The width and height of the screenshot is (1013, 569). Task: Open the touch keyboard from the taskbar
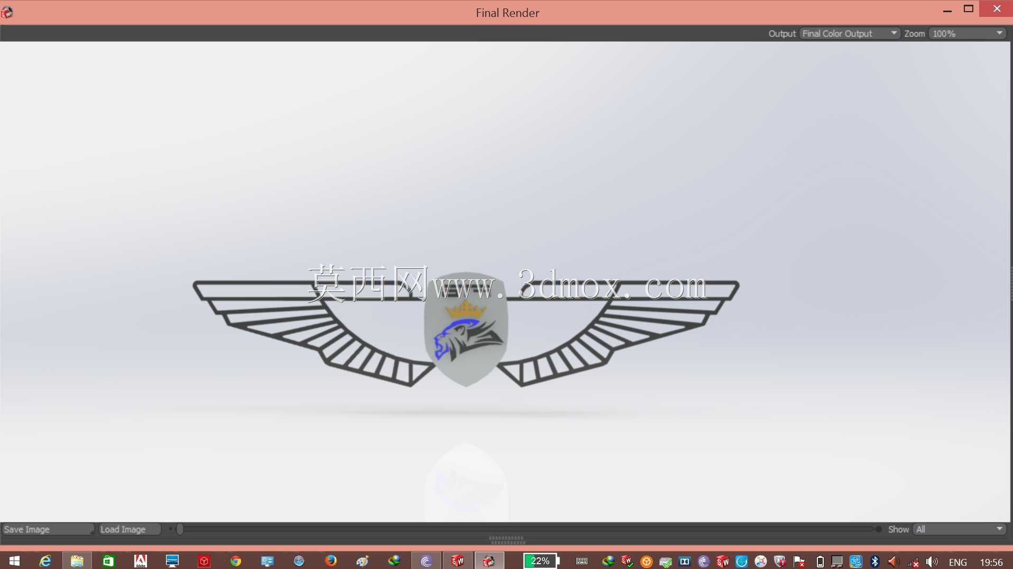click(582, 562)
